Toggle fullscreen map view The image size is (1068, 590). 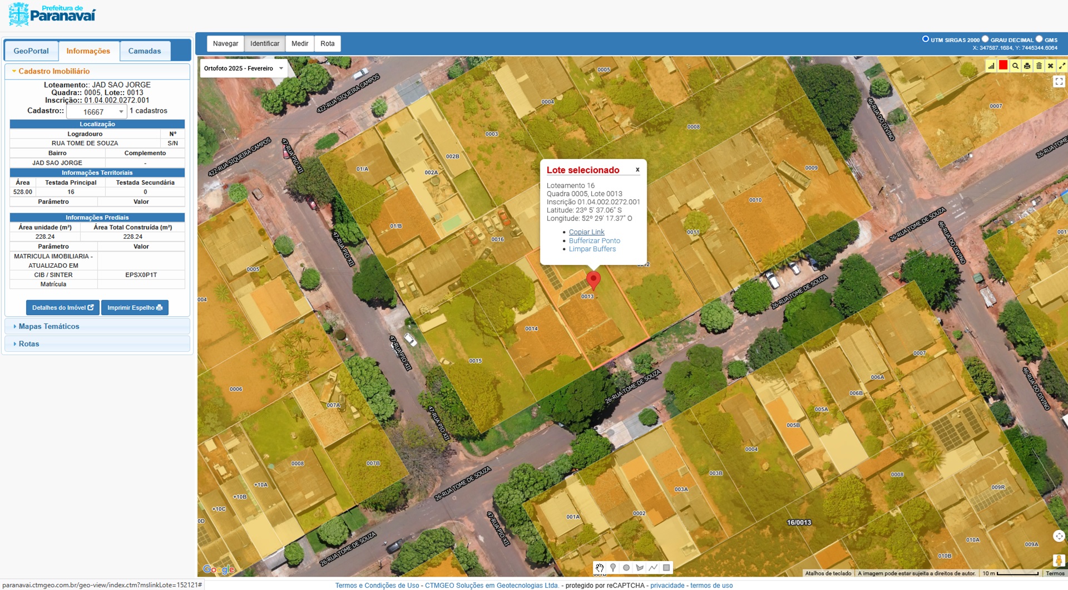pos(1059,81)
